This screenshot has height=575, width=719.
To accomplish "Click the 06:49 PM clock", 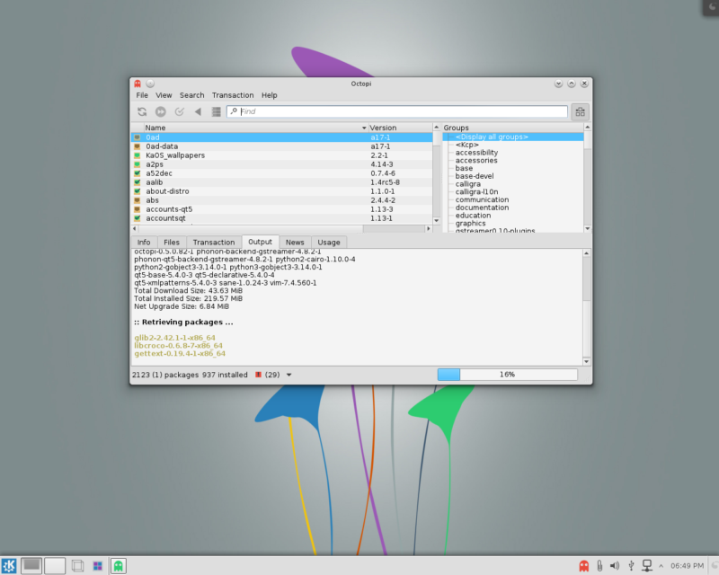I will point(687,566).
